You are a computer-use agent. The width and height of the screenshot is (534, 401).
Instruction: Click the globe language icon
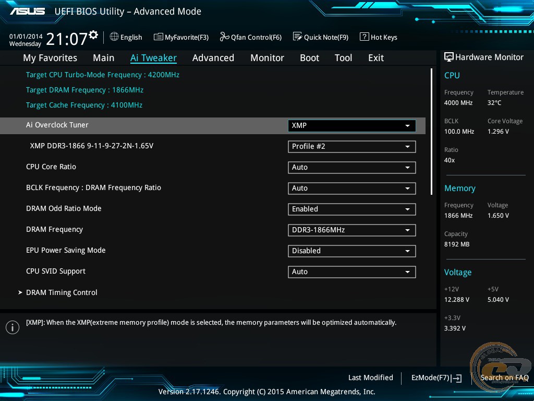pyautogui.click(x=114, y=37)
